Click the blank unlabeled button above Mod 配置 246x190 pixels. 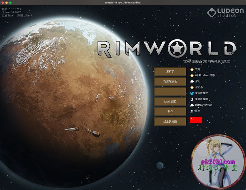(x=170, y=92)
